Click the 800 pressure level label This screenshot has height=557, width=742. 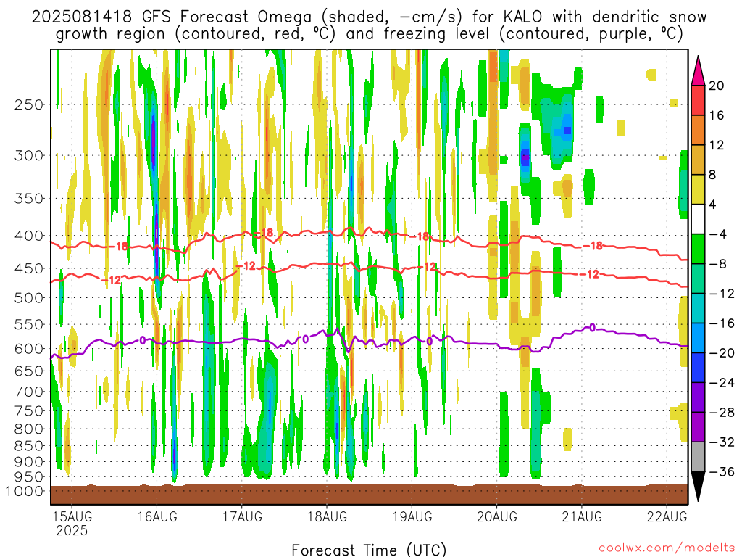(x=29, y=429)
